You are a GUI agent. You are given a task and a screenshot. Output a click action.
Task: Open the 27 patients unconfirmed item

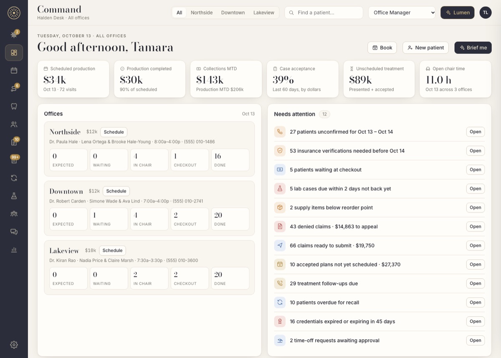[x=476, y=132]
